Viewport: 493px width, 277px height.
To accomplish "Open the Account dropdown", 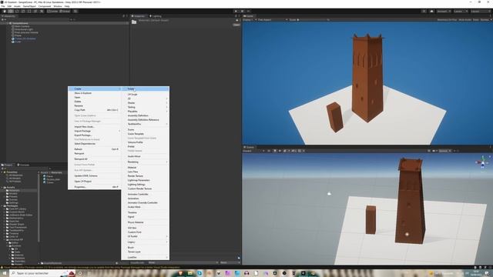I will coord(444,11).
